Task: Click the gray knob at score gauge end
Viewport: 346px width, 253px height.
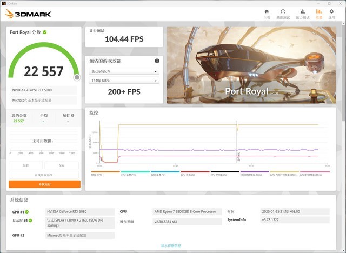Action: (x=77, y=77)
